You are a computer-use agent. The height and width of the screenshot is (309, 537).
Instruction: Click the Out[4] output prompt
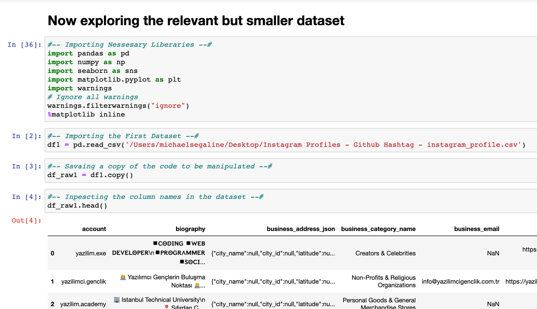click(26, 221)
